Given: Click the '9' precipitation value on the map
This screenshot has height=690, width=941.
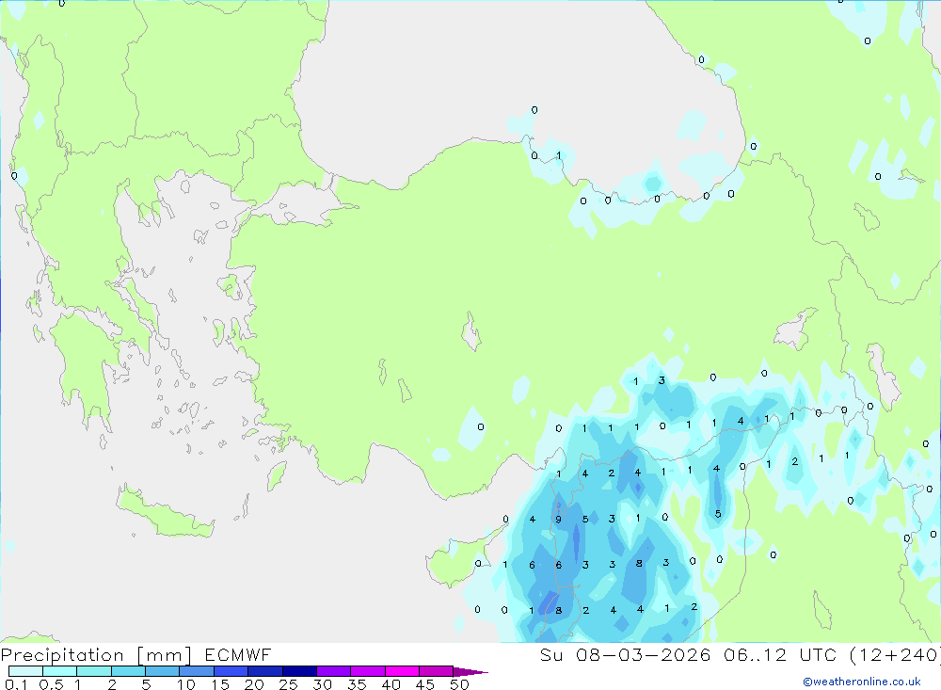Looking at the screenshot, I should tap(559, 520).
